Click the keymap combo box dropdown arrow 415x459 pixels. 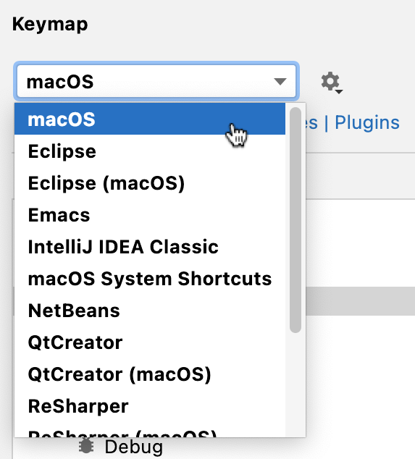pyautogui.click(x=280, y=82)
